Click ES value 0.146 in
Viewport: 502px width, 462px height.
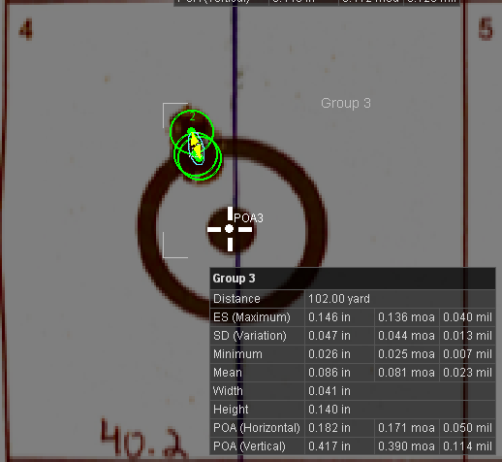tap(329, 317)
